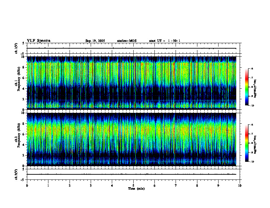
Task: Click the 'Time (min)' axis label
Action: coord(136,189)
